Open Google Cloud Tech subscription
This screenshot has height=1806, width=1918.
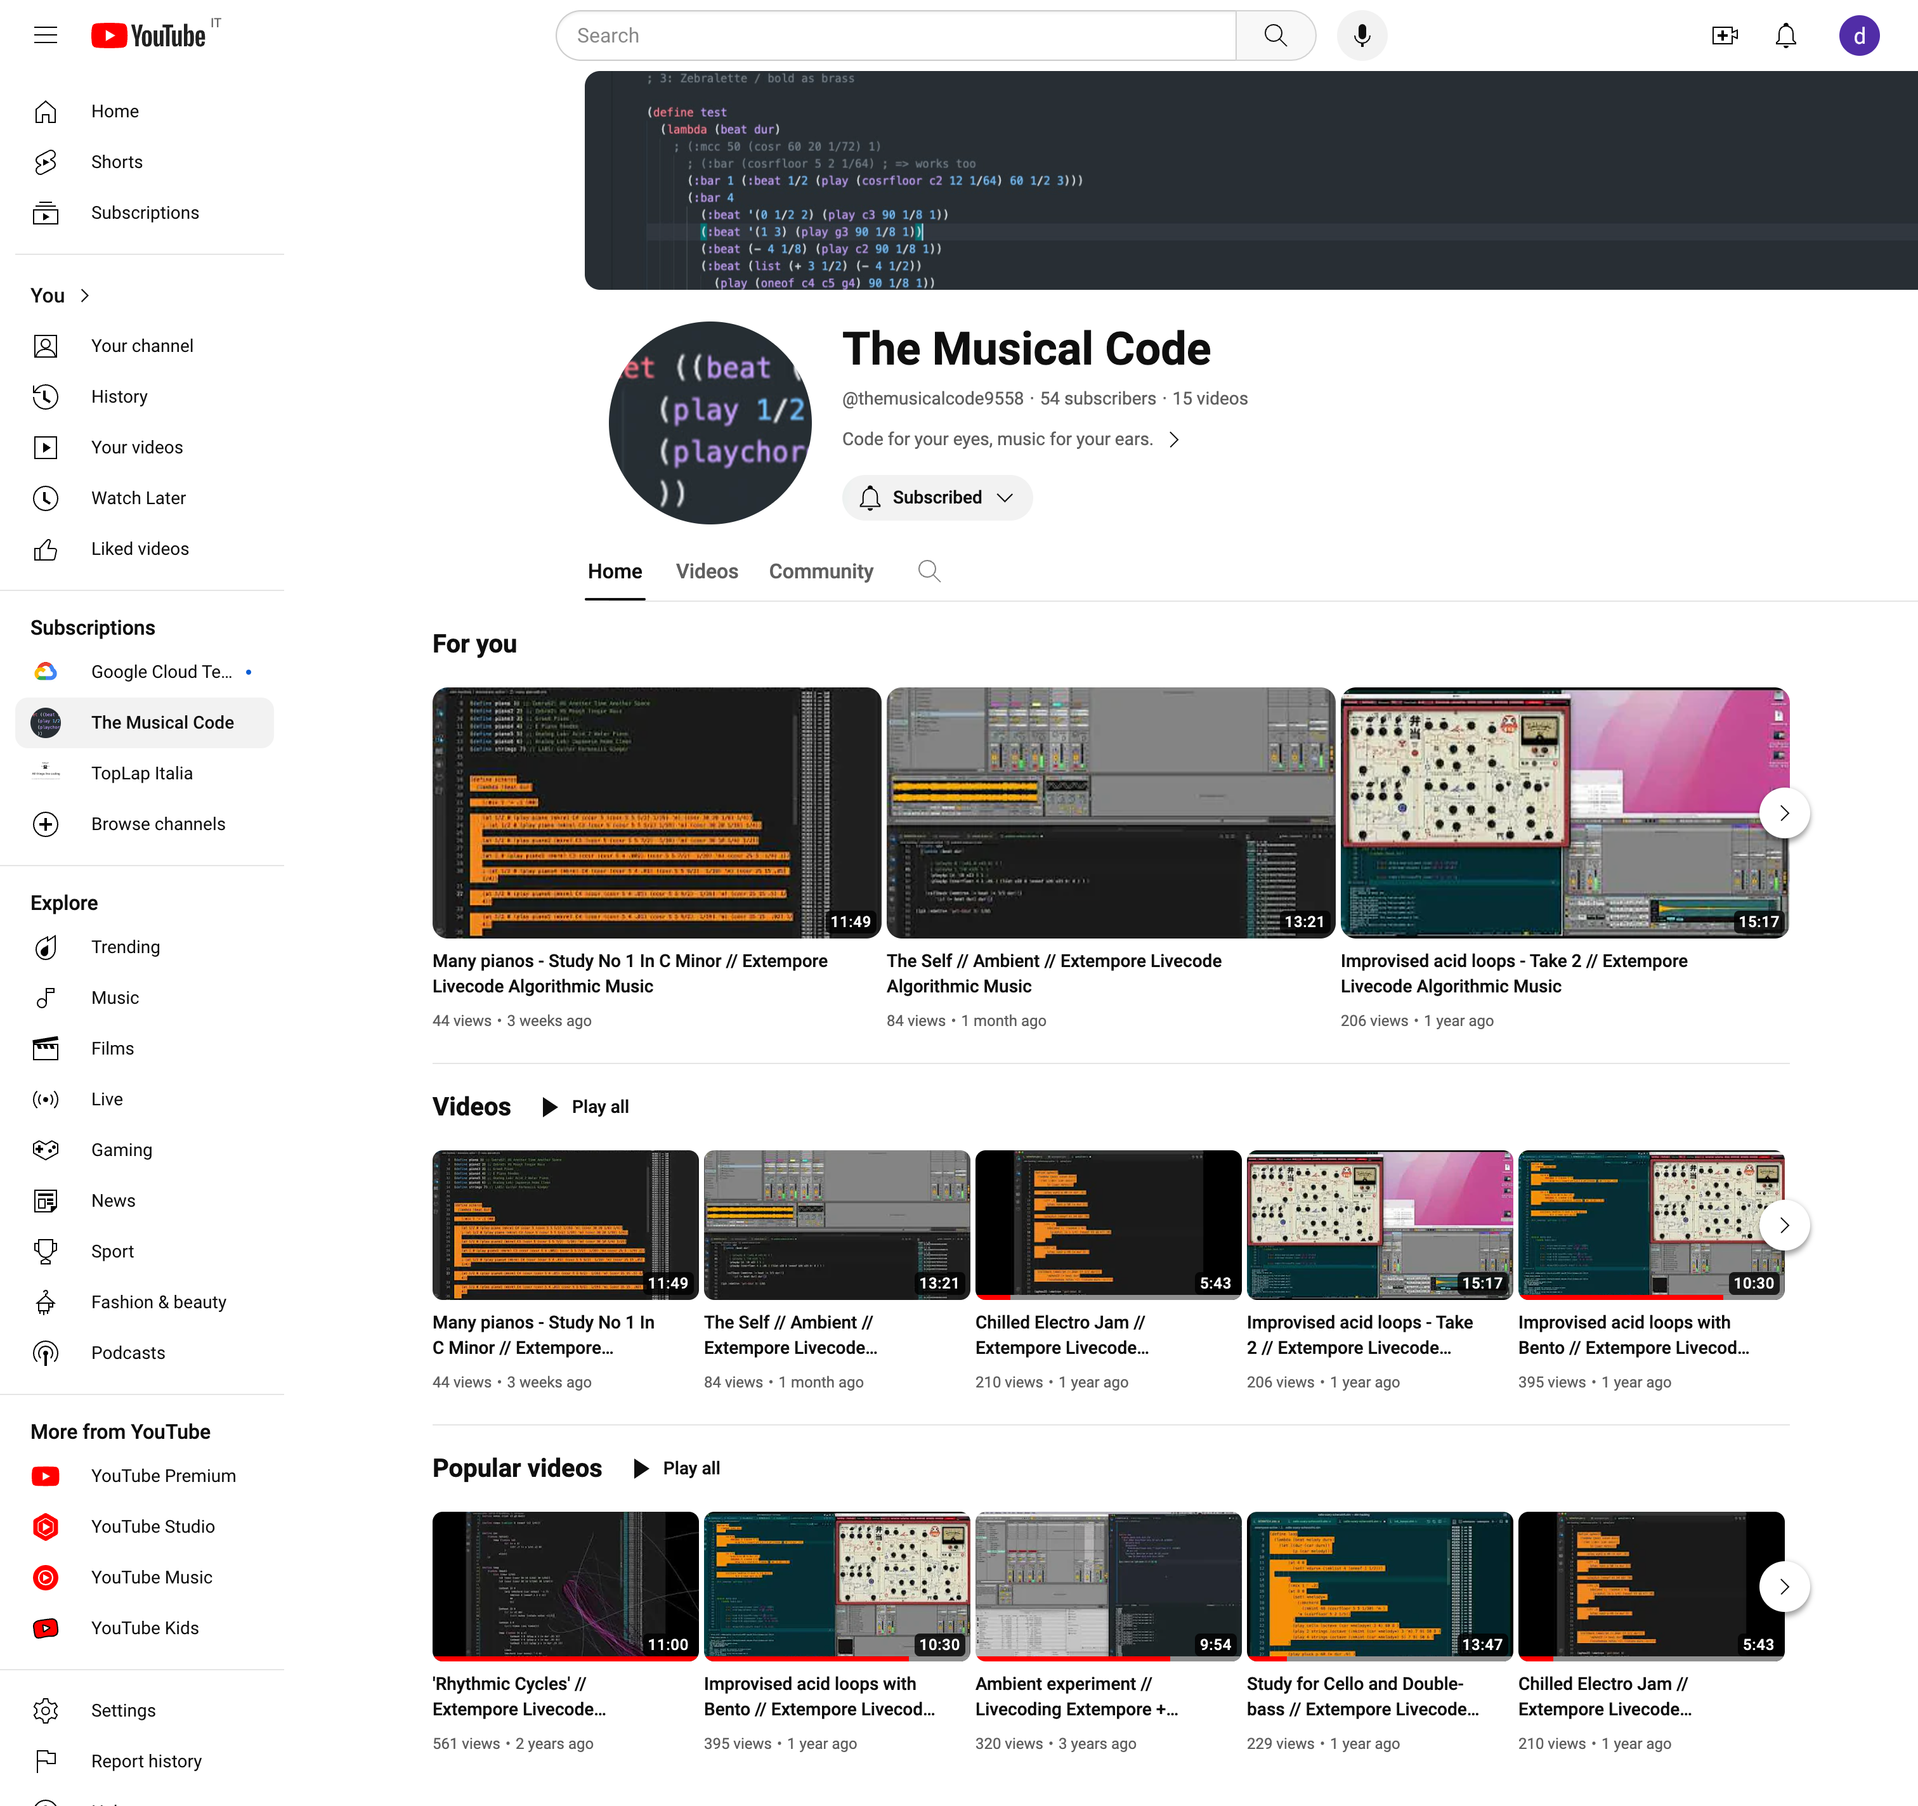point(145,672)
